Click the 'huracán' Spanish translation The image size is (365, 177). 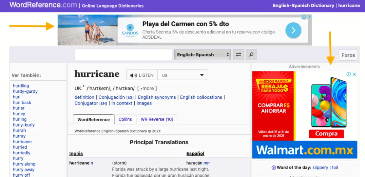(x=194, y=163)
